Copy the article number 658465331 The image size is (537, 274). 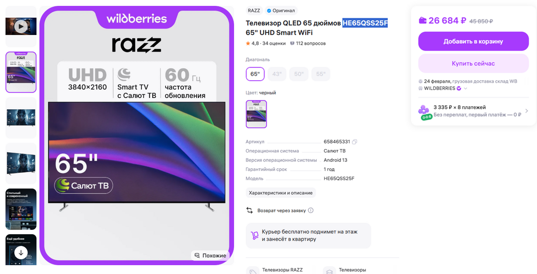[x=354, y=142]
